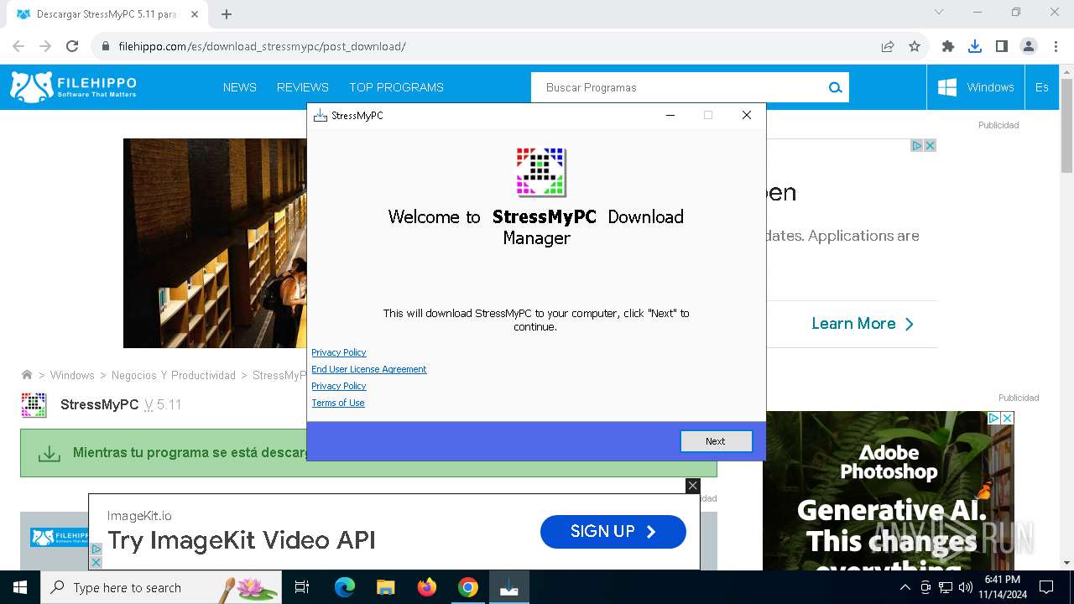Reload the current page
Viewport: 1074px width, 604px height.
click(x=72, y=46)
